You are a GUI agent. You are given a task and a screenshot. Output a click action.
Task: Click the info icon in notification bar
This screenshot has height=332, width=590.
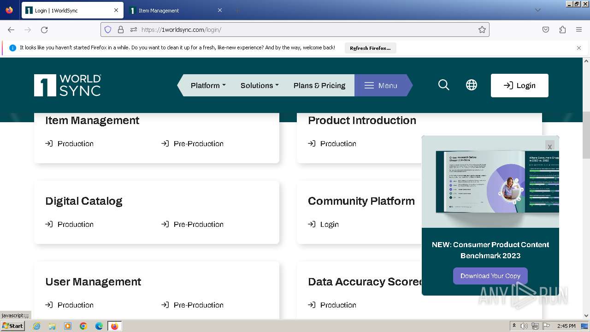(x=12, y=48)
